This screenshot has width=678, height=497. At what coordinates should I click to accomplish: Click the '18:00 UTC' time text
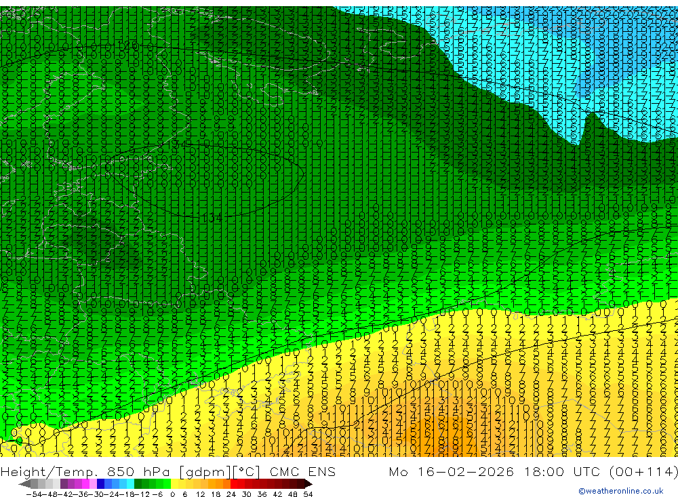562,472
